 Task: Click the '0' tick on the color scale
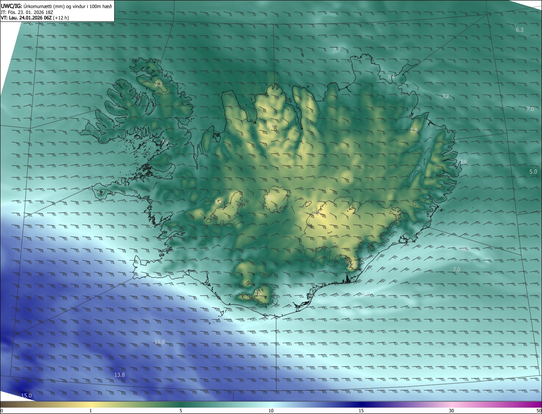coord(2,411)
